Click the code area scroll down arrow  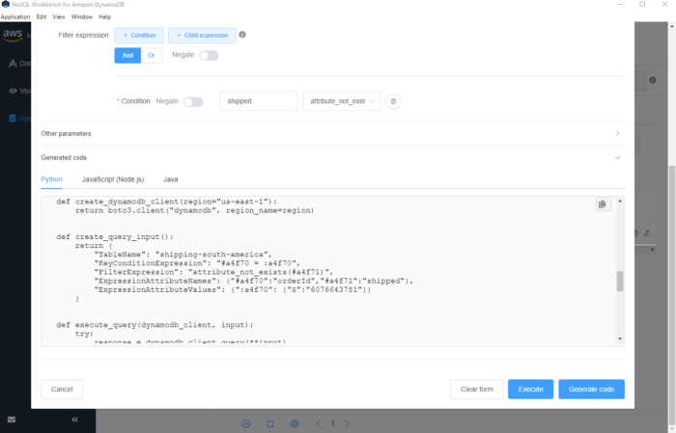point(620,339)
